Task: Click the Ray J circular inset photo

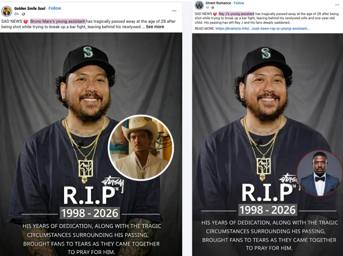Action: coord(319,173)
